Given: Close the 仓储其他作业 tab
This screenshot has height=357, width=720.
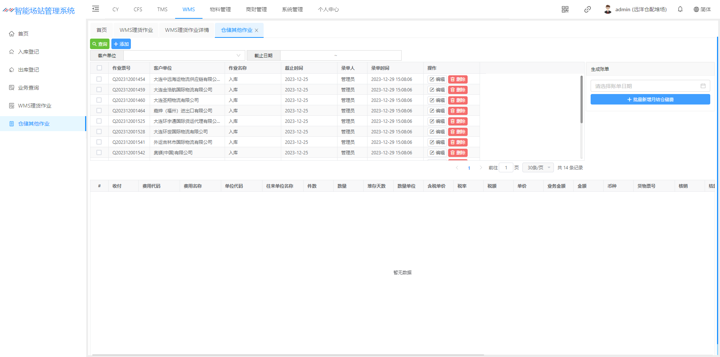Looking at the screenshot, I should click(x=256, y=30).
